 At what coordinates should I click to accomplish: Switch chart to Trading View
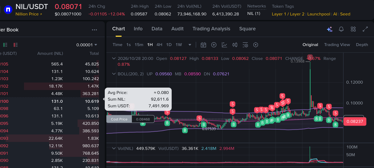tap(337, 45)
